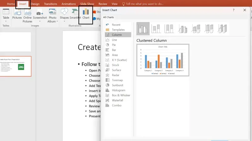This screenshot has height=141, width=252.
Task: Select the blank first slide thumbnail
Action: 15,42
